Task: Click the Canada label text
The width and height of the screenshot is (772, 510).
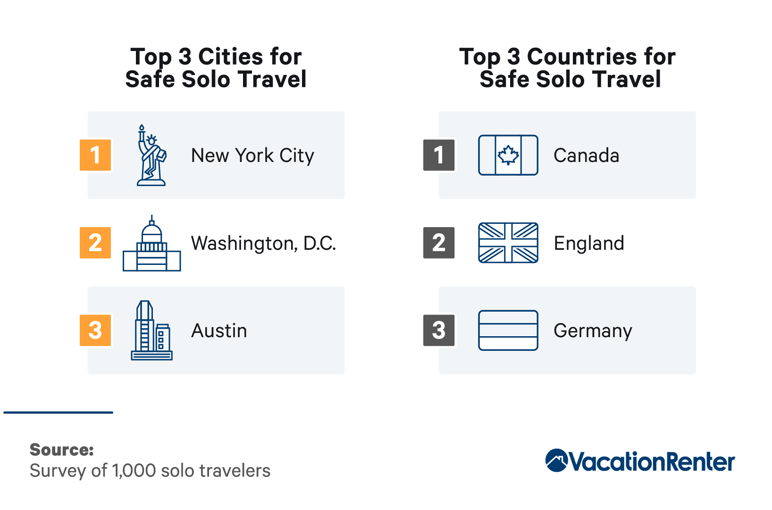Action: point(587,155)
